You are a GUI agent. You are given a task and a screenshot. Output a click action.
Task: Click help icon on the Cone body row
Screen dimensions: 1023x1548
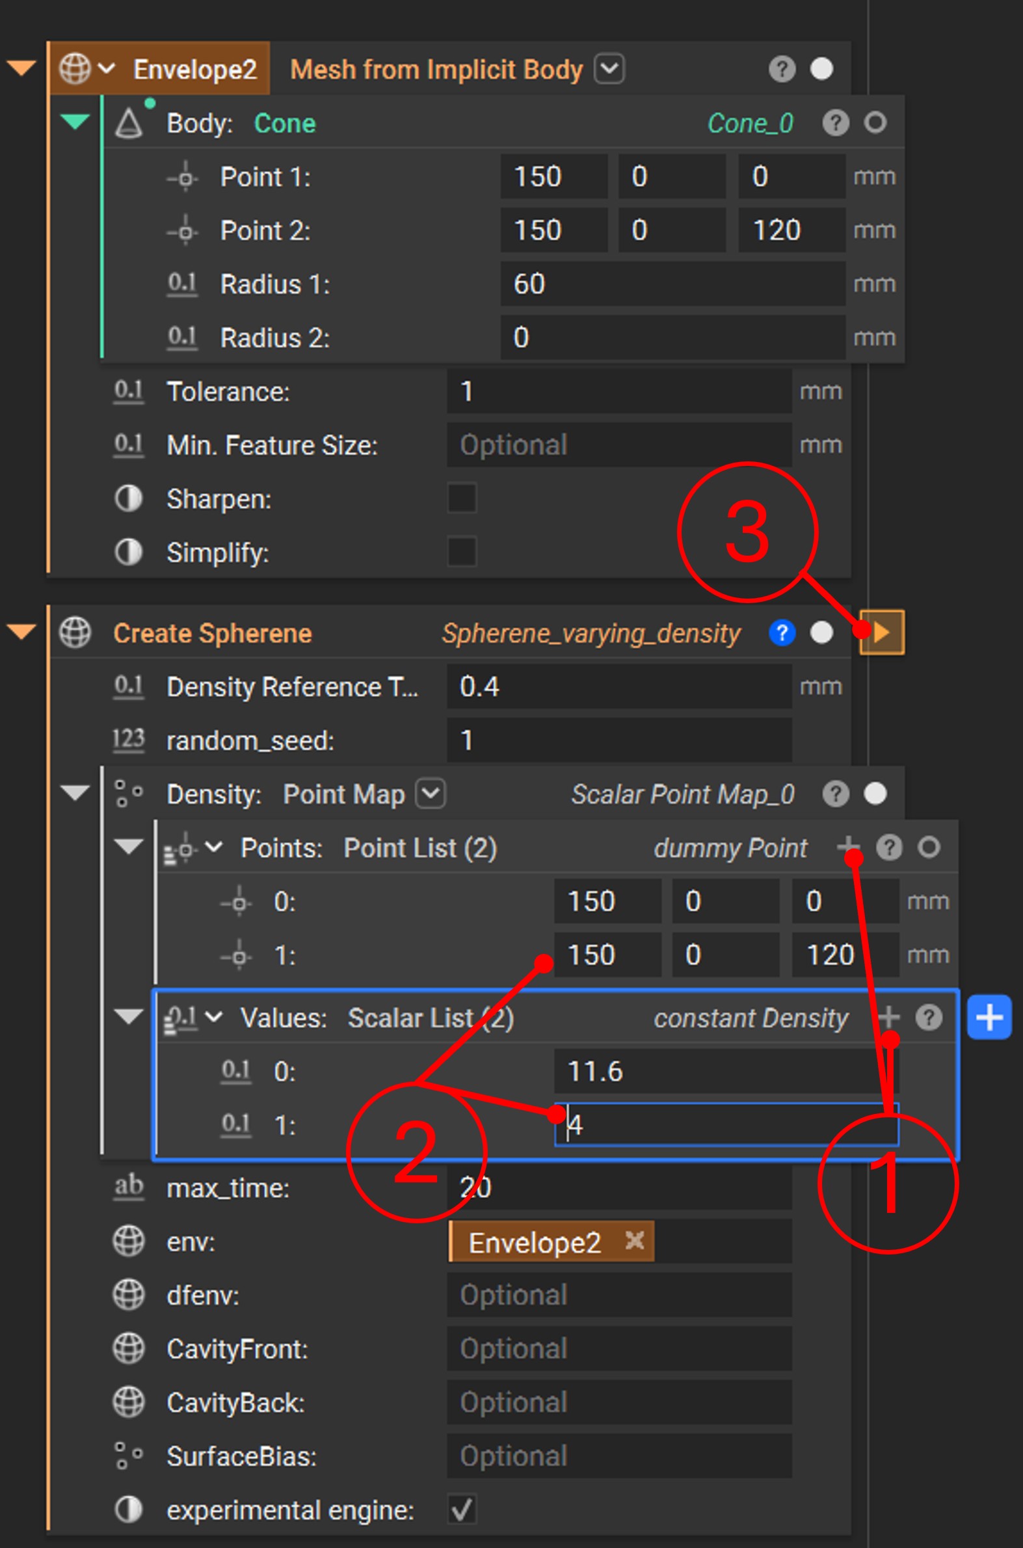coord(835,123)
